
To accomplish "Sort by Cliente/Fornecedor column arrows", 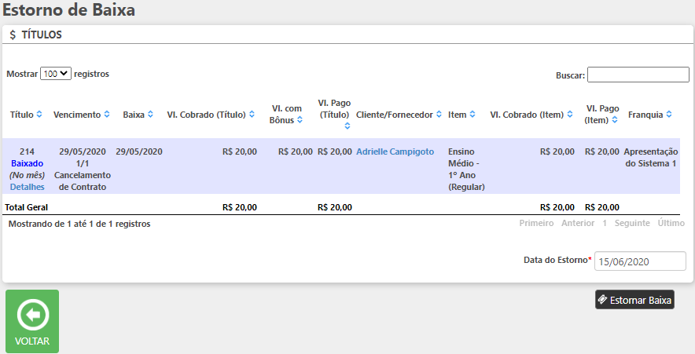I will point(439,115).
